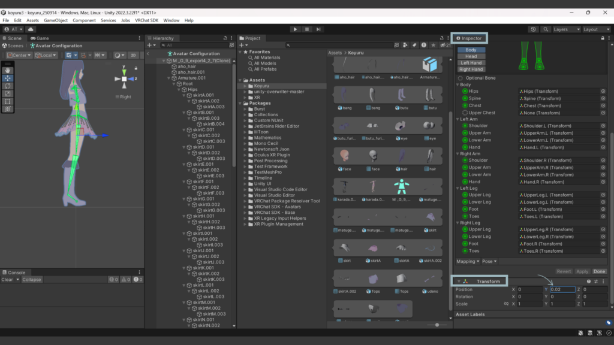Click the Play button
Viewport: 614px width, 345px height.
[x=295, y=29]
